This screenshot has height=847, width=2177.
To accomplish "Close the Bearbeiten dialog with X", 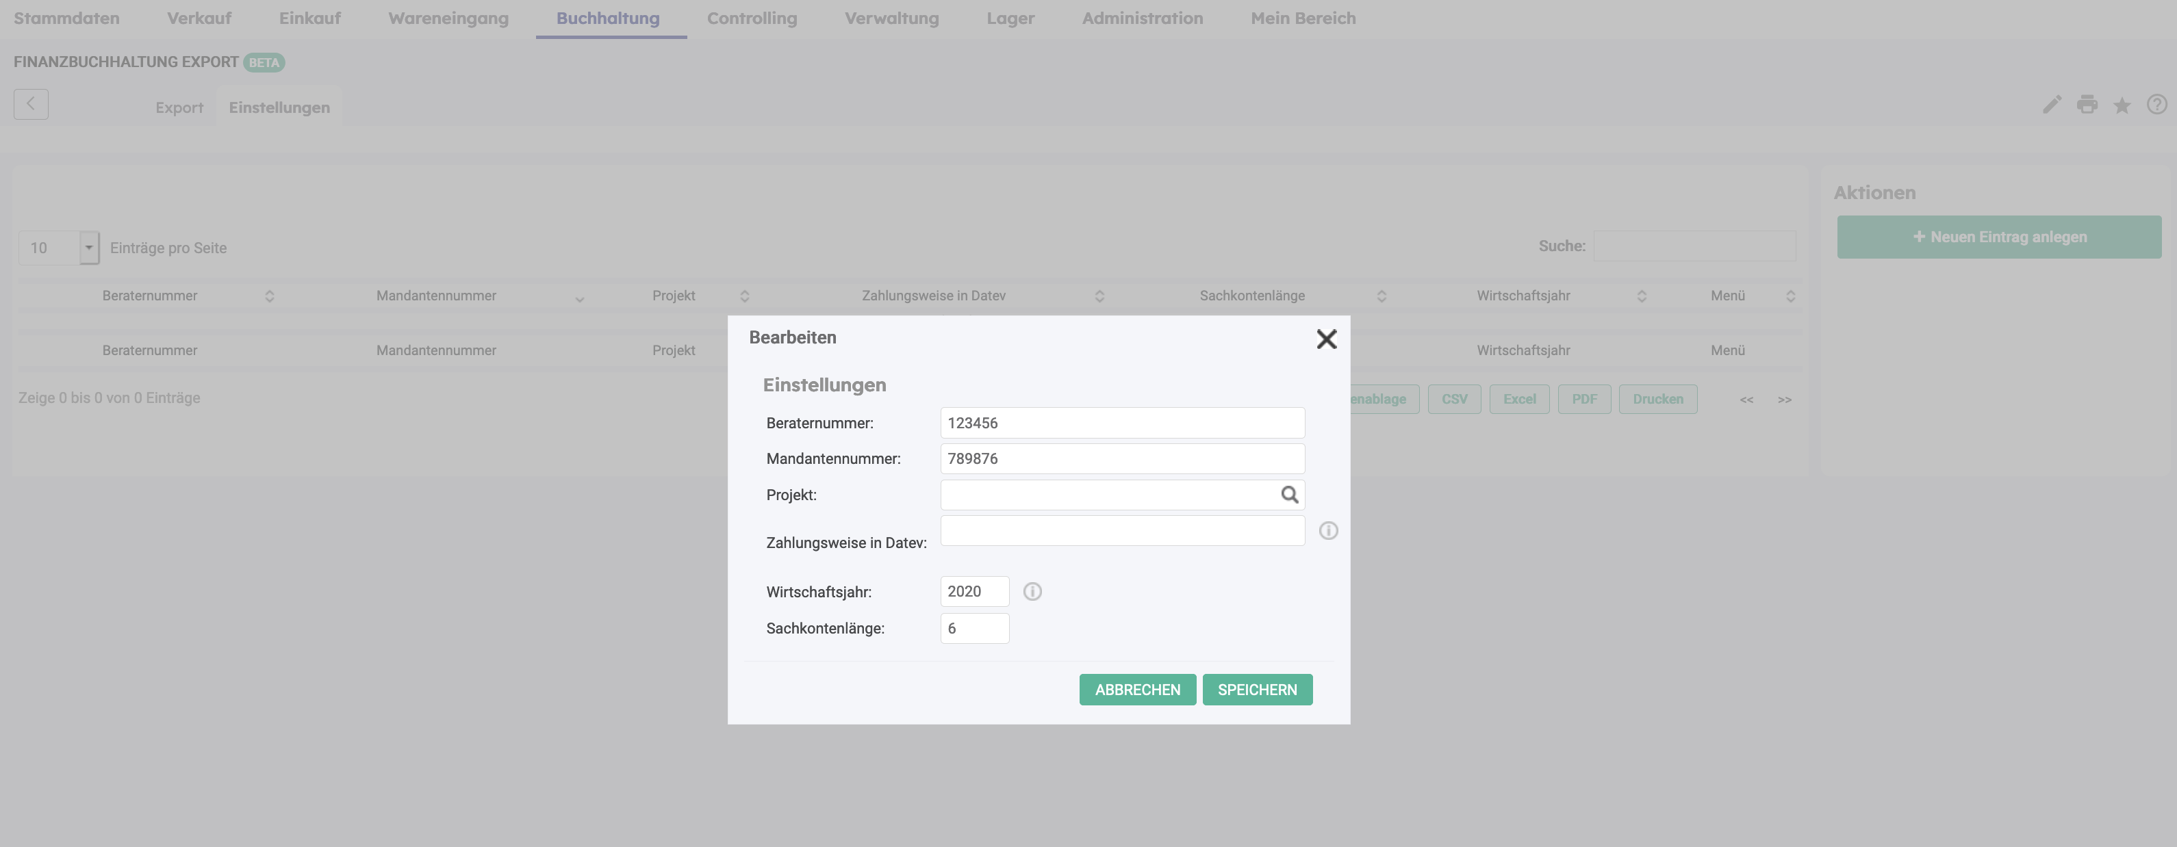I will (1326, 339).
